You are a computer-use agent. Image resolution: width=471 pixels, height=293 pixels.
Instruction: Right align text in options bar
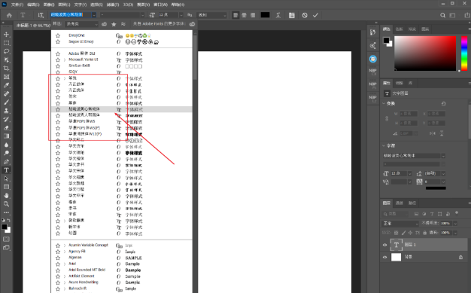point(253,15)
